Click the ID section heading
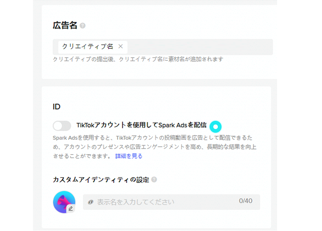 (57, 107)
